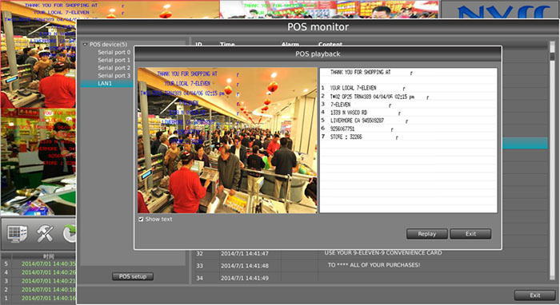Click Exit button of POS monitor window

(x=534, y=295)
